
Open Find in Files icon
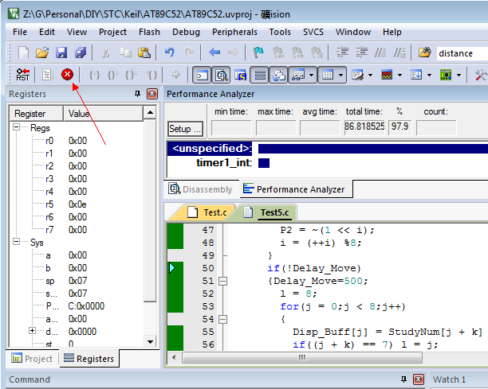click(x=425, y=53)
